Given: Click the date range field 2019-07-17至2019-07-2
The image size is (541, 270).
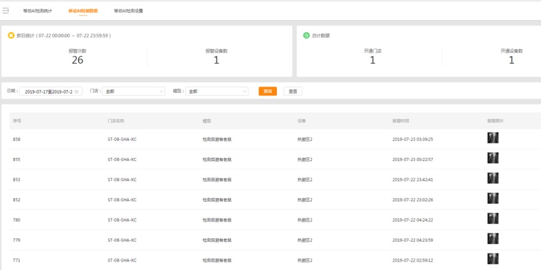Looking at the screenshot, I should (x=50, y=92).
